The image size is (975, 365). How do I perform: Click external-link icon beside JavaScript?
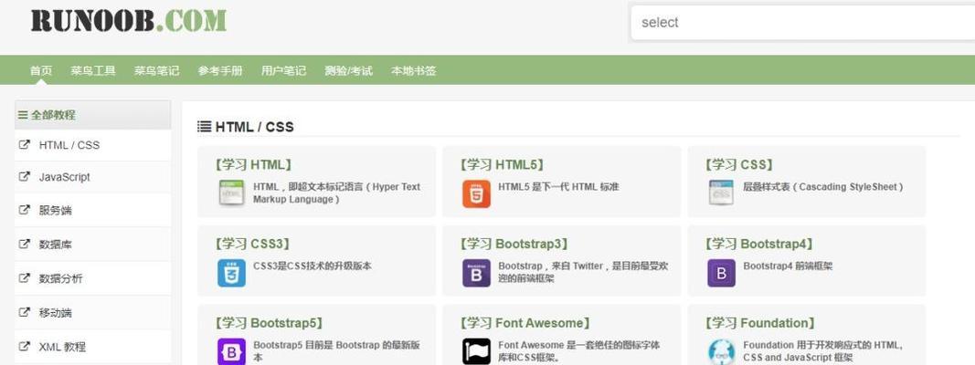tap(25, 176)
